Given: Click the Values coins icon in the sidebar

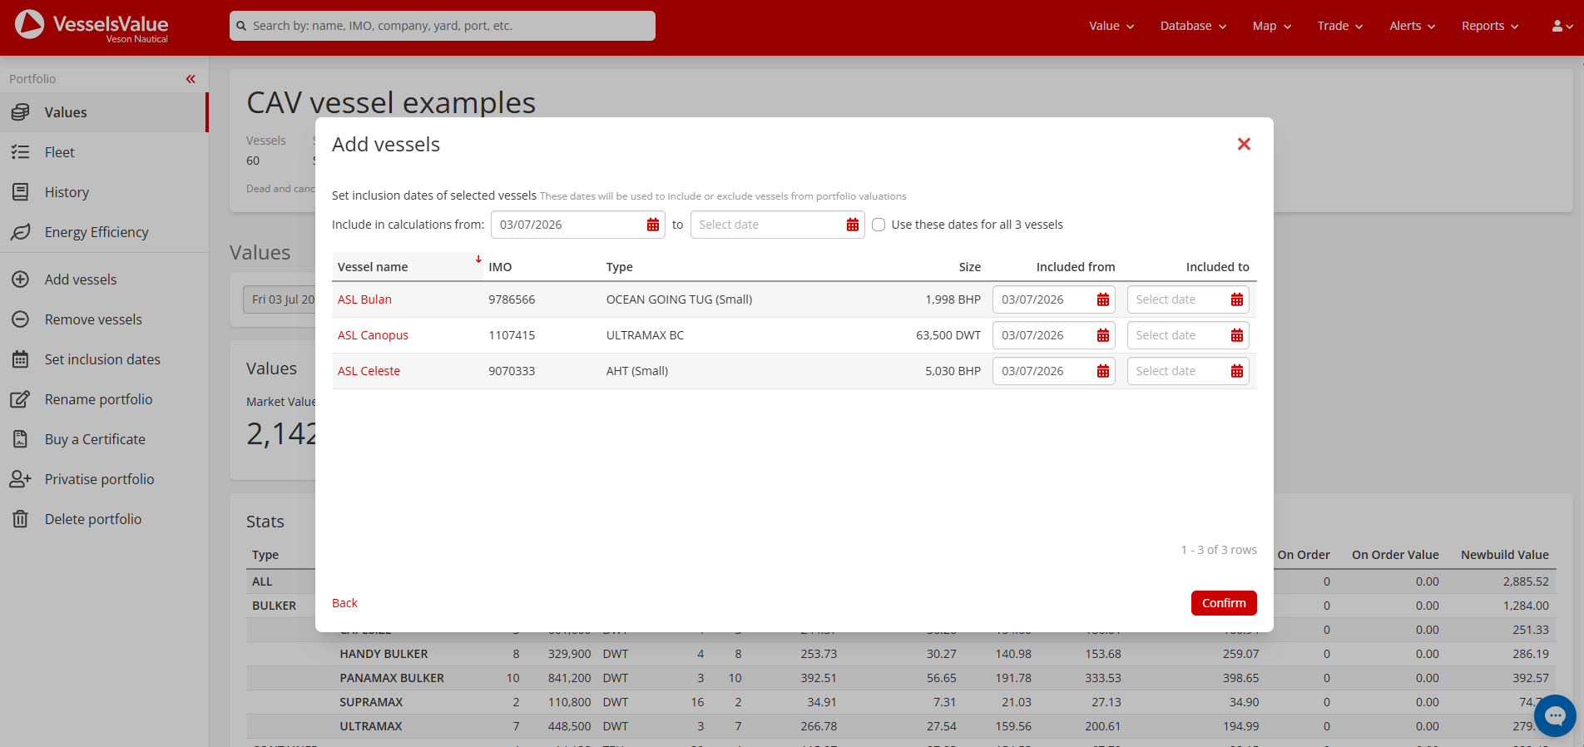Looking at the screenshot, I should pos(21,112).
